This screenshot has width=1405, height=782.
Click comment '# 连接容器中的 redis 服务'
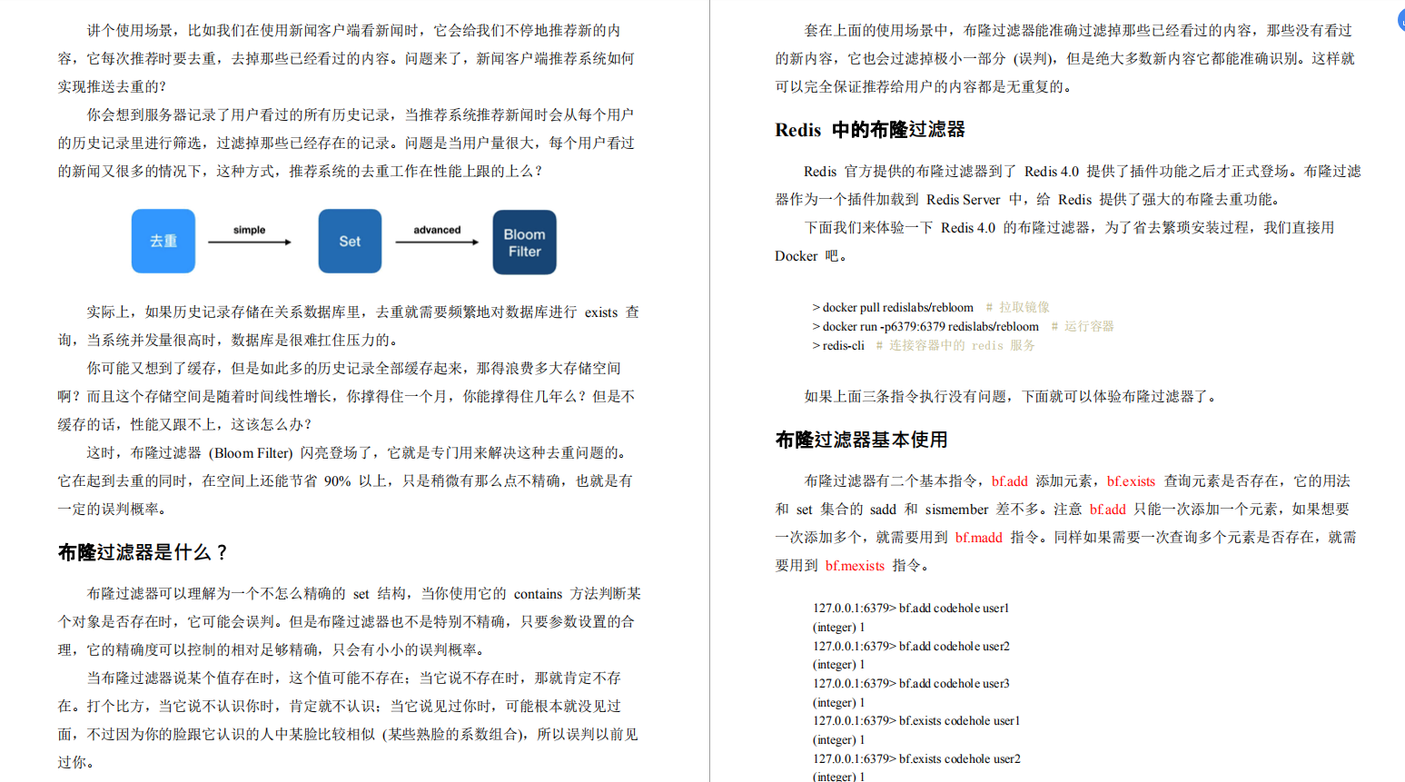[x=955, y=345]
